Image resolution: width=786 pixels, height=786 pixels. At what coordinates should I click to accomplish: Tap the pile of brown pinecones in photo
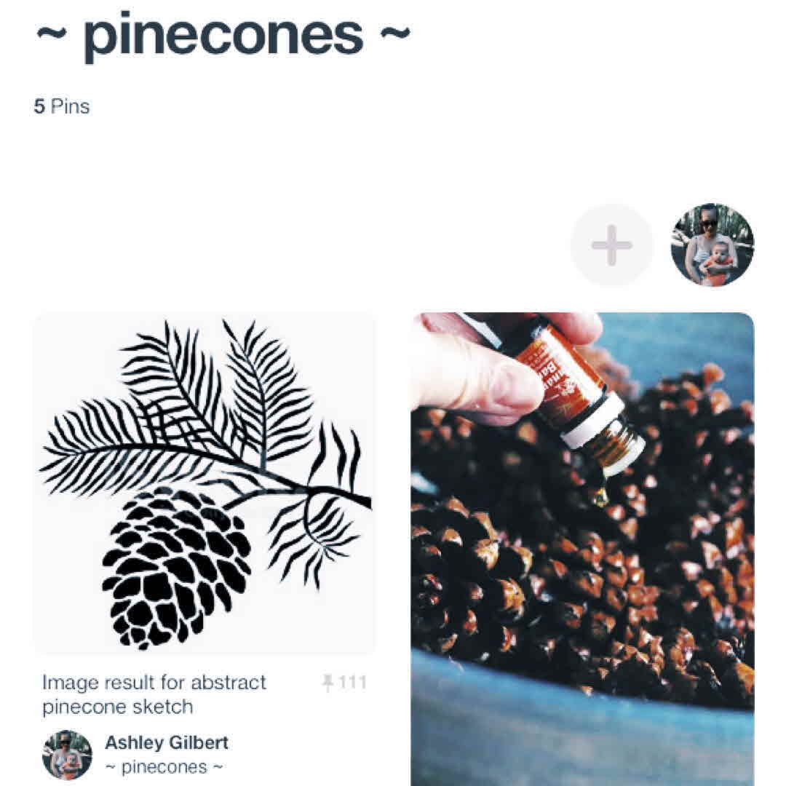582,541
